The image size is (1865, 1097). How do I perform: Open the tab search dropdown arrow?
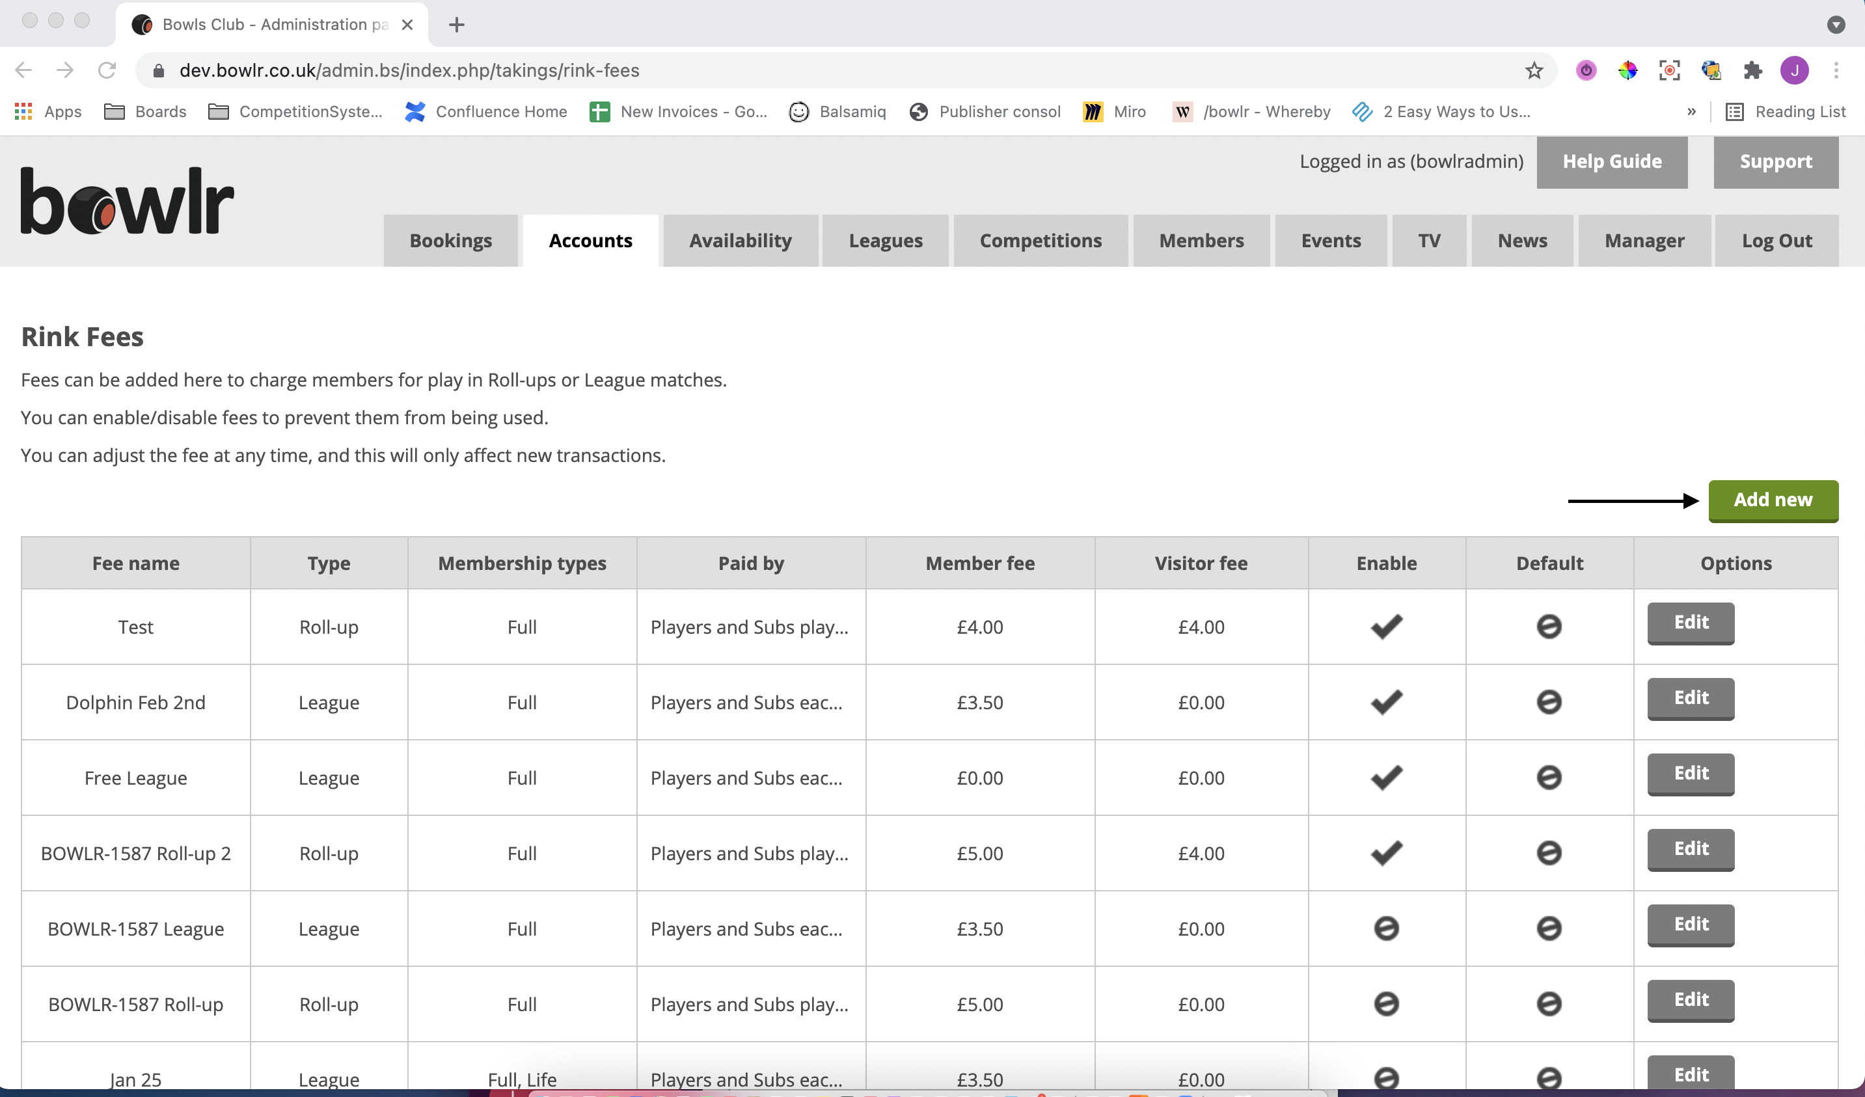coord(1836,25)
